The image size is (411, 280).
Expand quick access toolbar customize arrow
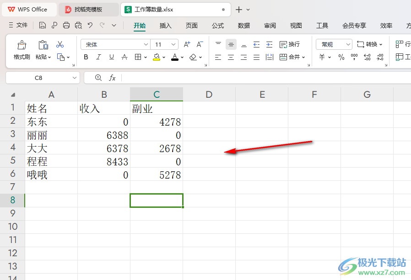[x=114, y=25]
